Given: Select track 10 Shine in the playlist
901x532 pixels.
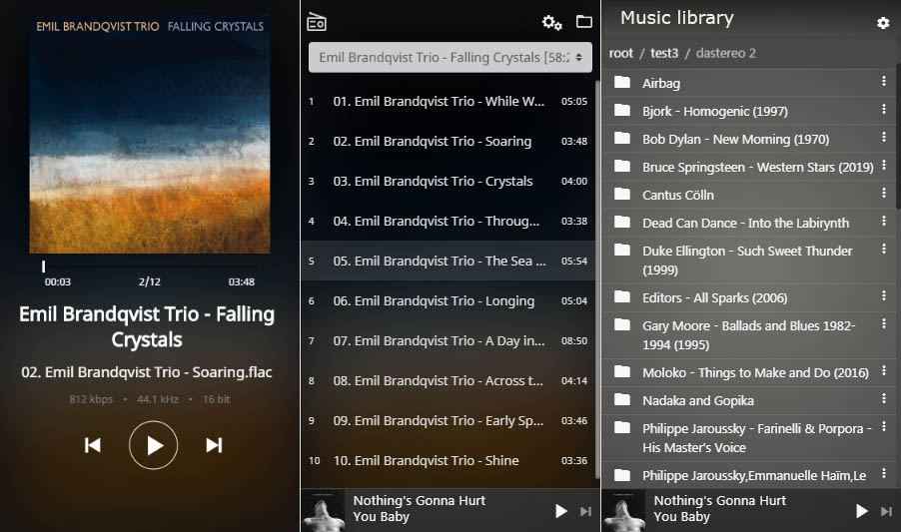Looking at the screenshot, I should 449,461.
